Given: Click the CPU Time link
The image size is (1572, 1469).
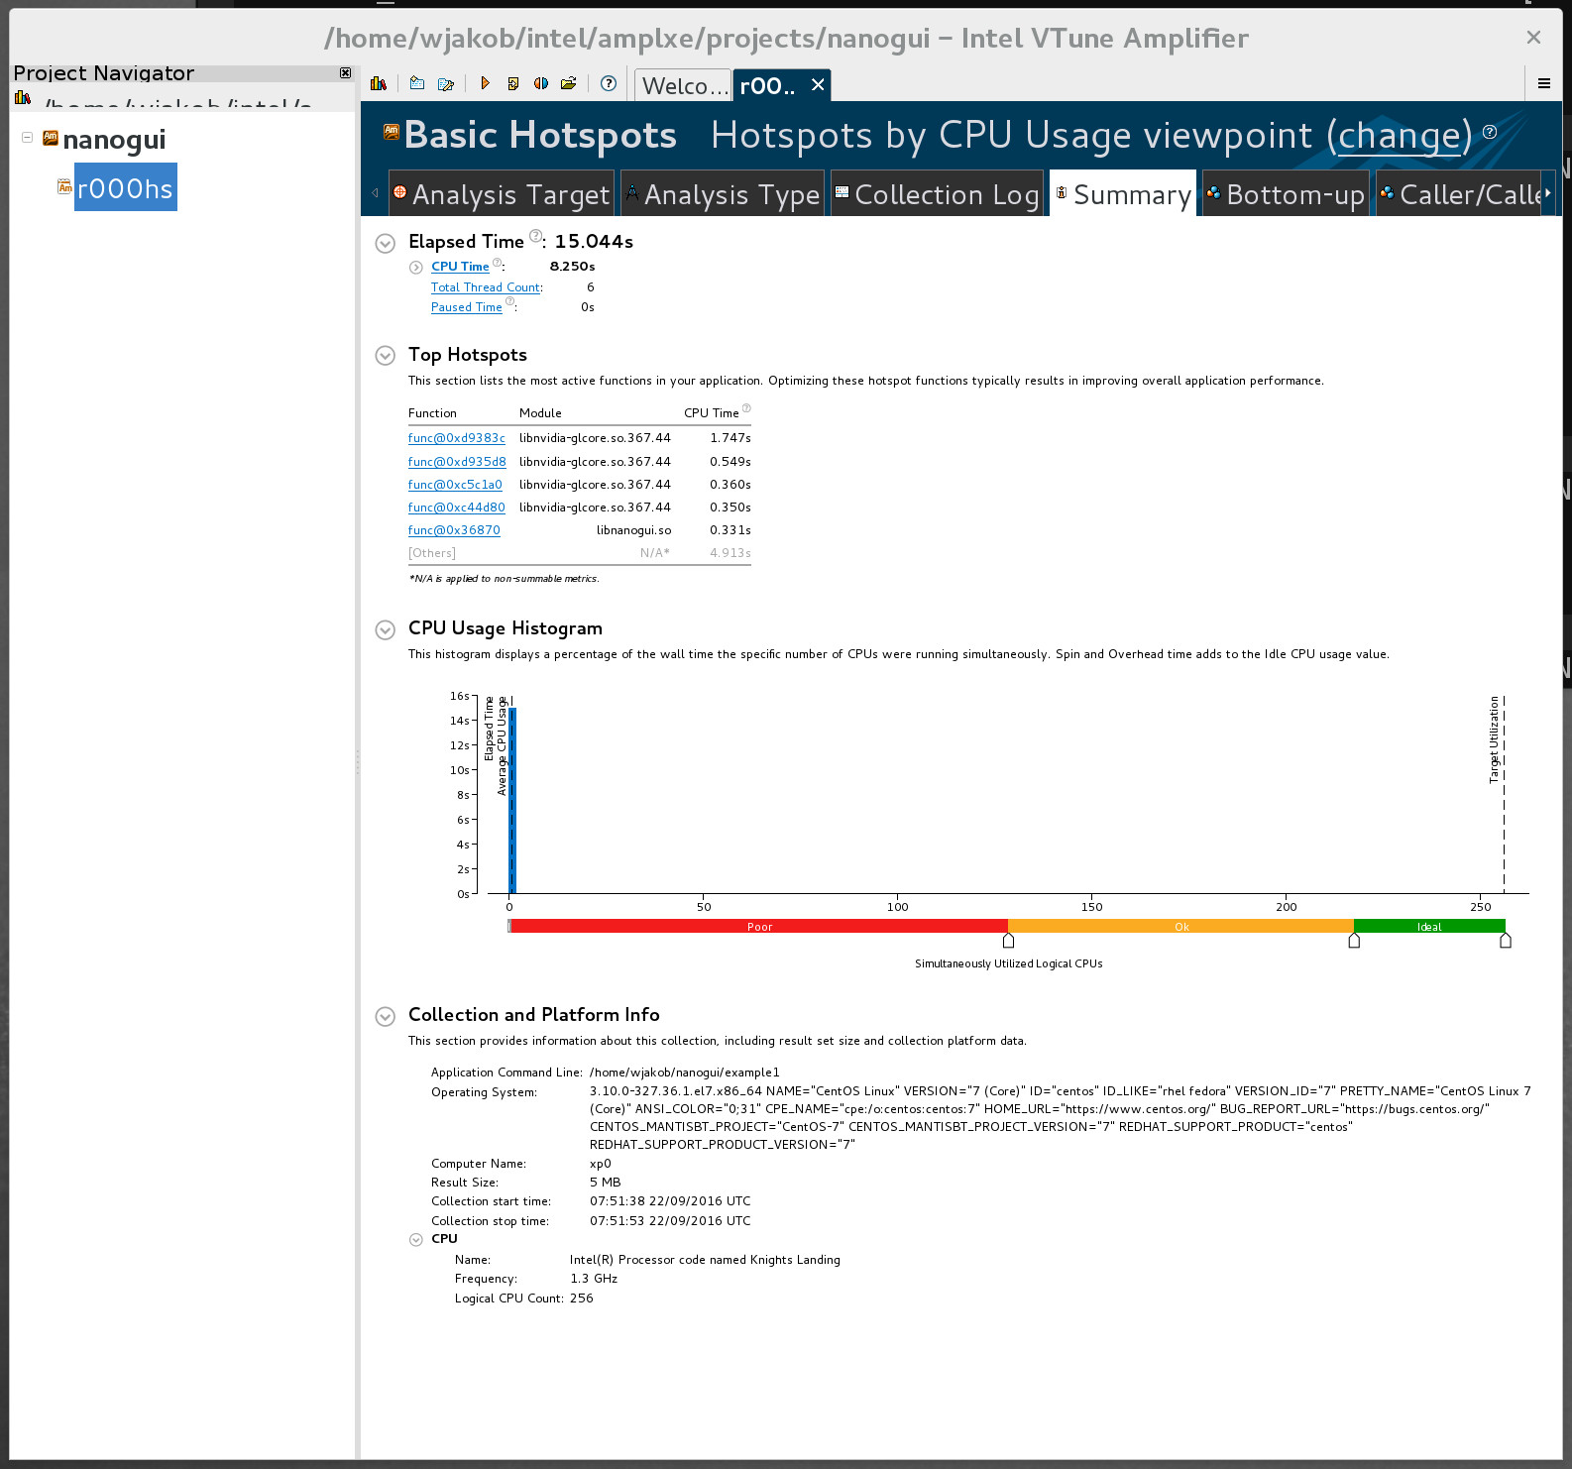Looking at the screenshot, I should (x=460, y=267).
